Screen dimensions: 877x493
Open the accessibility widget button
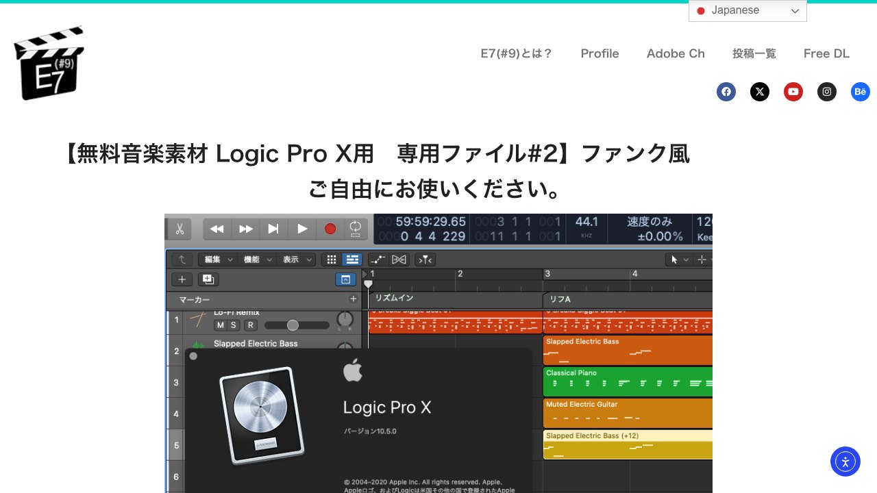click(x=845, y=462)
